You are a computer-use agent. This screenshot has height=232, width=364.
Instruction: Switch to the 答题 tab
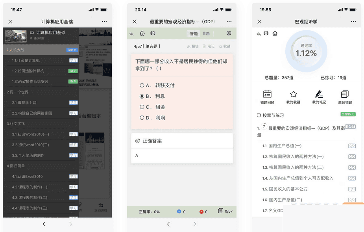(194, 33)
